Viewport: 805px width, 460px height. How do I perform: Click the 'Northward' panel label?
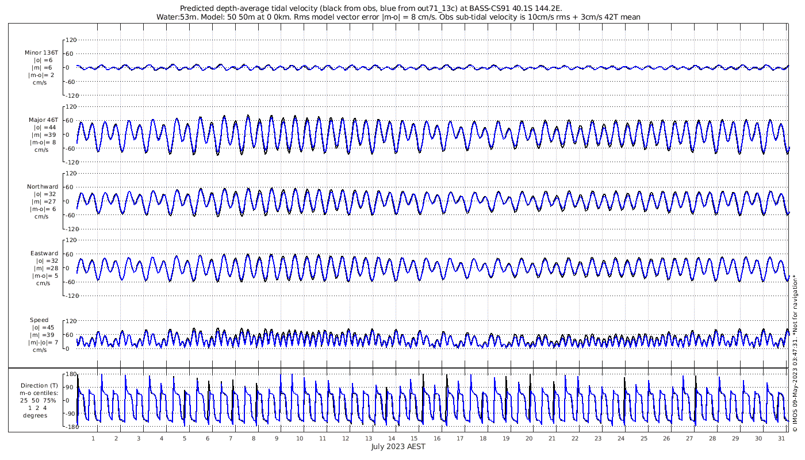pyautogui.click(x=43, y=186)
